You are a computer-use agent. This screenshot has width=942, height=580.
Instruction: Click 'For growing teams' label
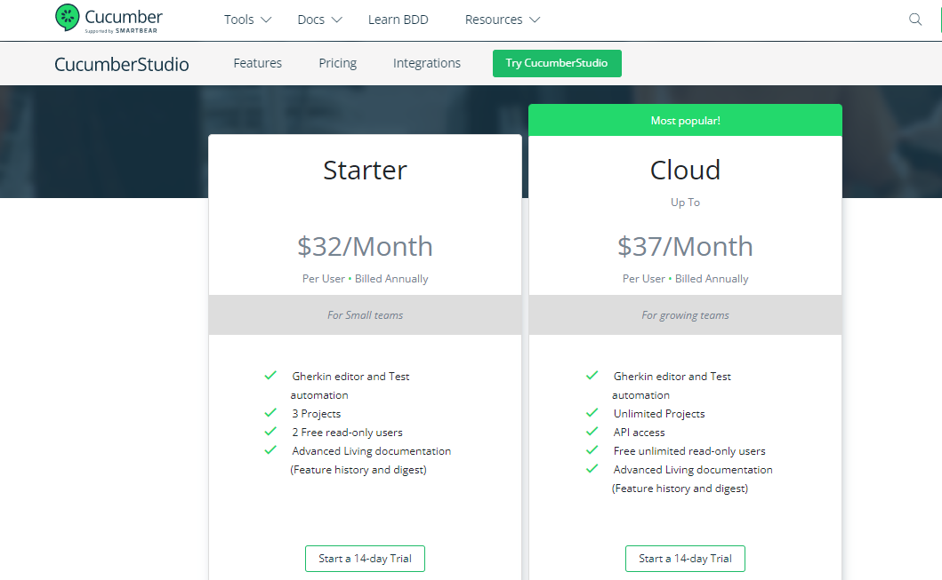[x=686, y=315]
